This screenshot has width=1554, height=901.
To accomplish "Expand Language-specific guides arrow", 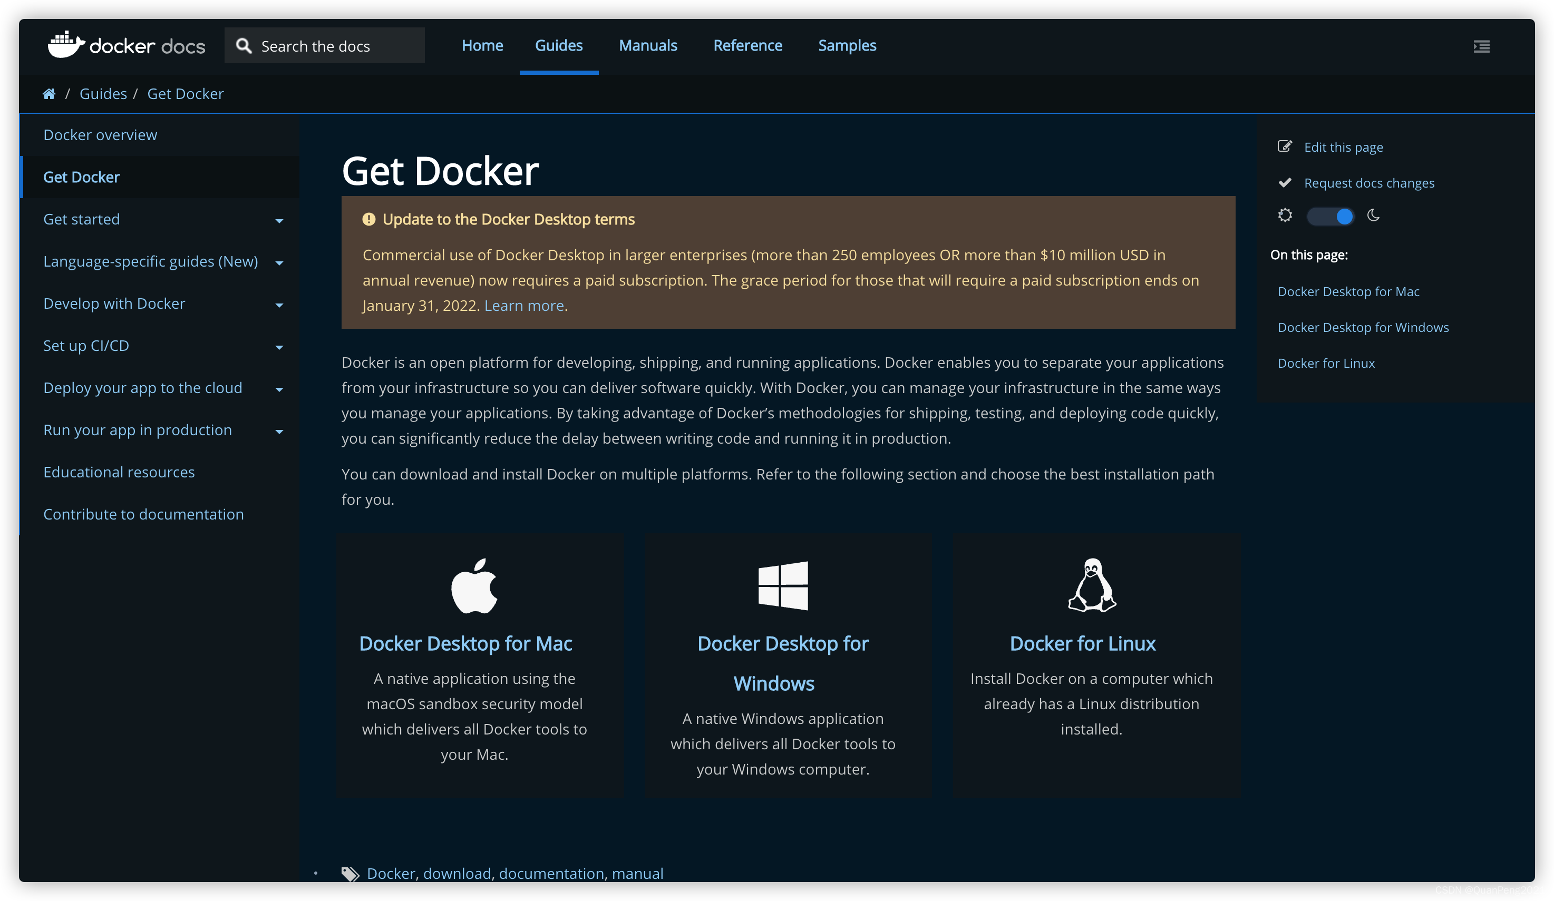I will tap(279, 263).
